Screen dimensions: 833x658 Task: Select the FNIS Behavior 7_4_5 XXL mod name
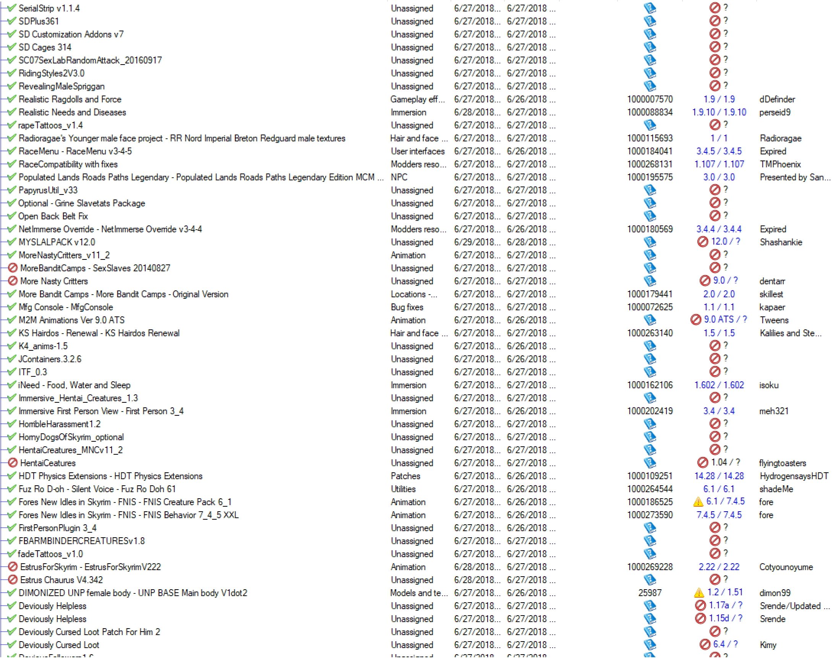(129, 515)
